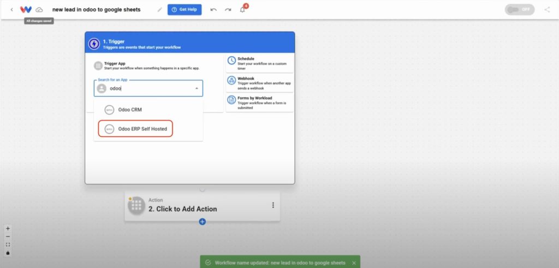Dismiss the workflow name updated notification
The width and height of the screenshot is (559, 268).
tap(354, 263)
